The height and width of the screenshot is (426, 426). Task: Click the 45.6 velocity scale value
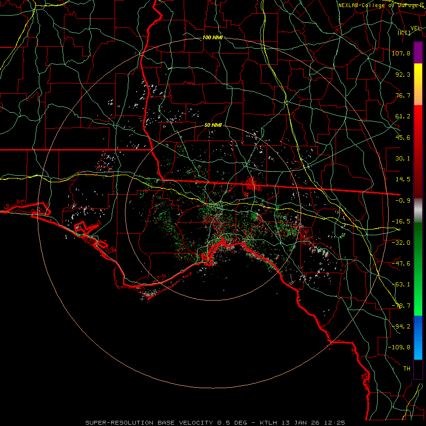[x=403, y=137]
